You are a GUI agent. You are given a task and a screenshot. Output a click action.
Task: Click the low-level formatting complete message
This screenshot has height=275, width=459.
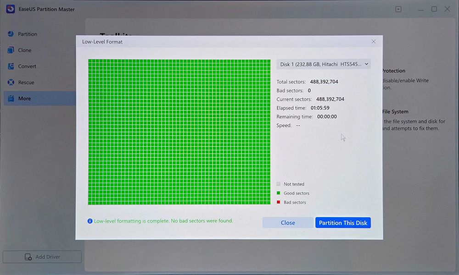click(163, 220)
